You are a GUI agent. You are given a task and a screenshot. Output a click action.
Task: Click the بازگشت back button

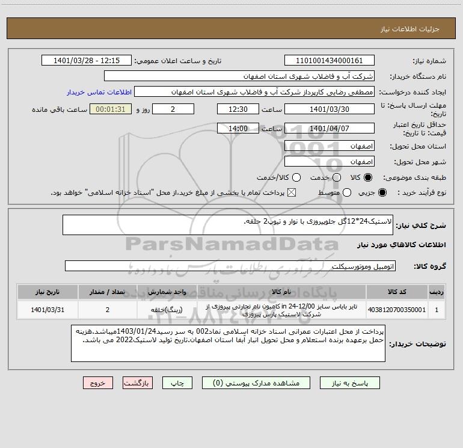138,382
